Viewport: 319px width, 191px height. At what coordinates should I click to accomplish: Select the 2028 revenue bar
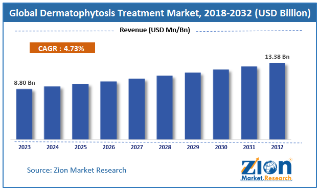click(165, 107)
